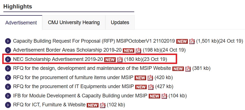245x110 pixels.
Task: Open PDF icon for Module Development IFB
Action: [164, 96]
